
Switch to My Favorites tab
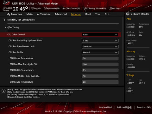point(14,14)
